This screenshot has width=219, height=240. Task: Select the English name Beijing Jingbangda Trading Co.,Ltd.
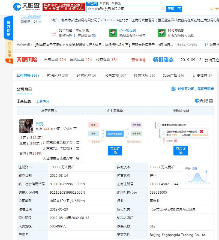coord(178,235)
